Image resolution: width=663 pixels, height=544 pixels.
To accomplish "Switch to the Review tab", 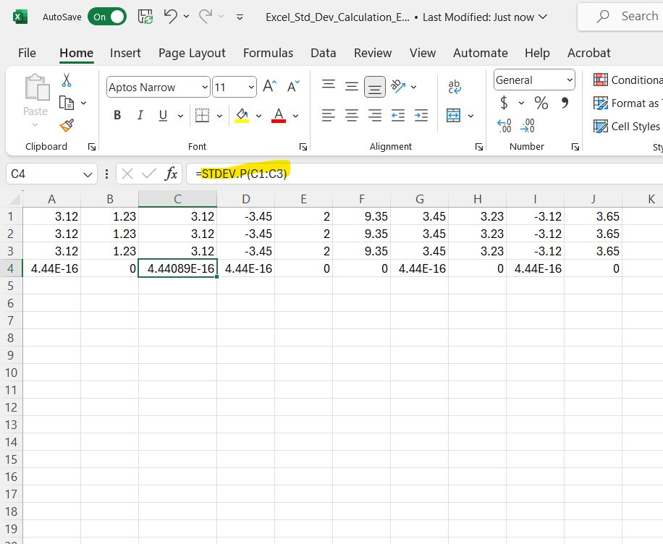I will [373, 53].
